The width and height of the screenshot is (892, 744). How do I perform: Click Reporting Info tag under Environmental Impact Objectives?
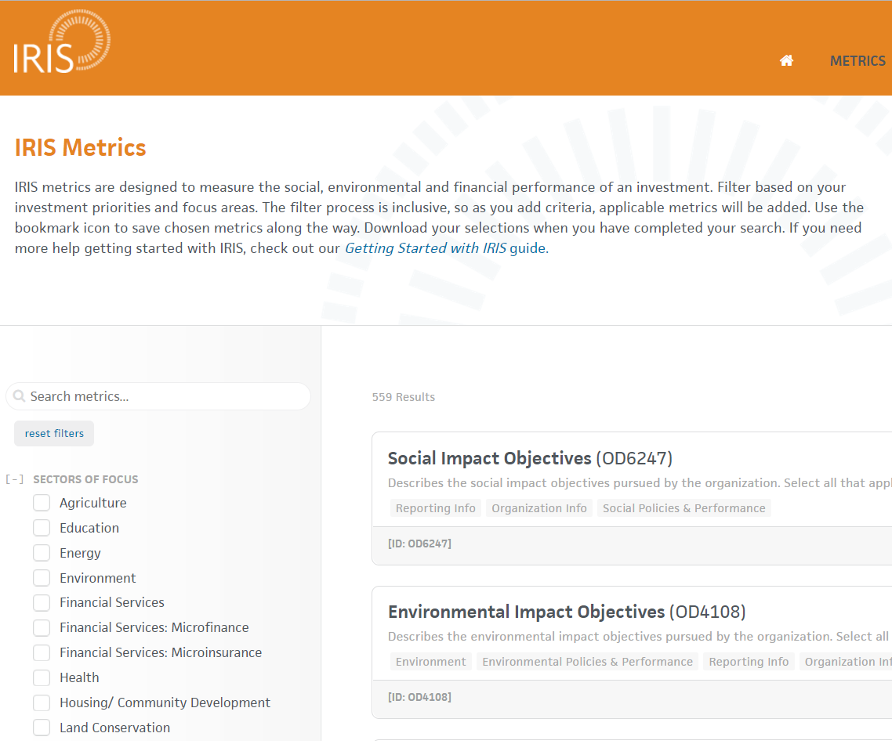(x=749, y=662)
